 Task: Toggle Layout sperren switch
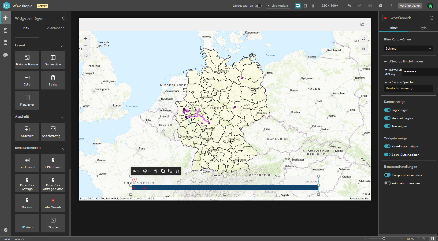pos(258,6)
